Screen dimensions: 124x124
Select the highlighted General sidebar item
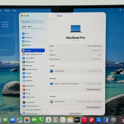coord(33,50)
